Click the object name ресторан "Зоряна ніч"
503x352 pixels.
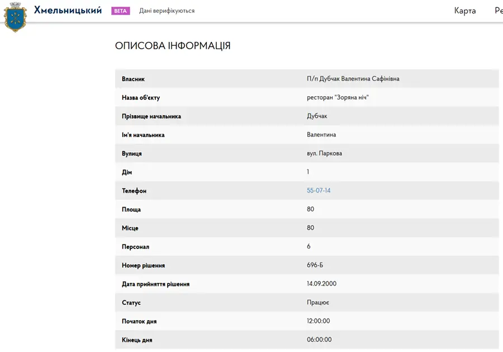pos(338,97)
